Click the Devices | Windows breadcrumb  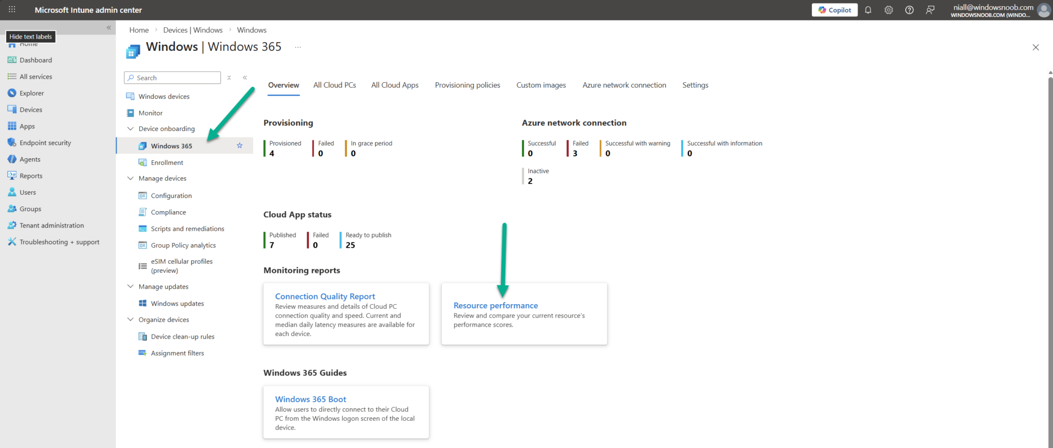coord(193,30)
